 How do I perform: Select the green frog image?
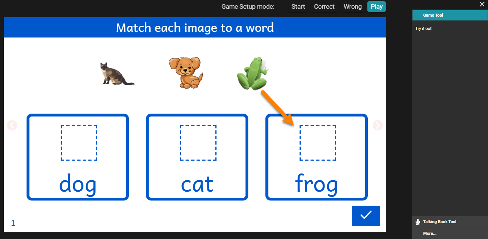pos(252,73)
